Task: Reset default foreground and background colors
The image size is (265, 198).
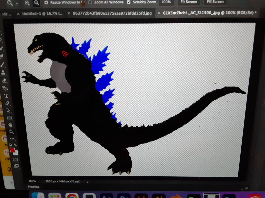Action: pos(11,145)
